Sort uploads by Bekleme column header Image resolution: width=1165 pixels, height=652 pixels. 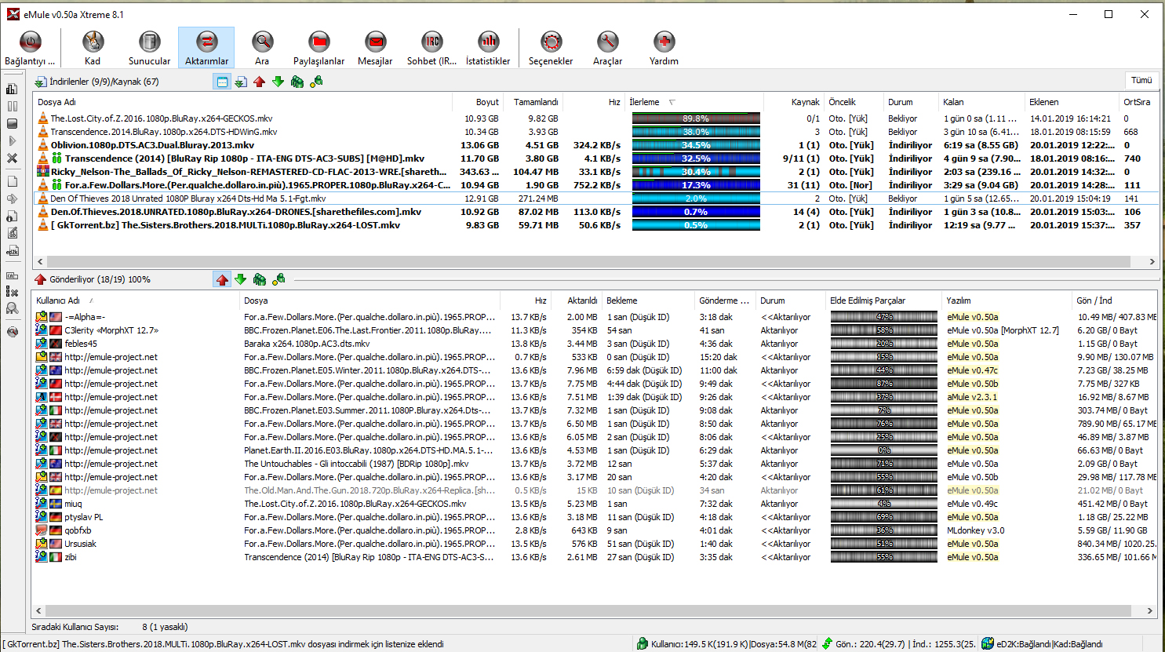click(x=649, y=301)
